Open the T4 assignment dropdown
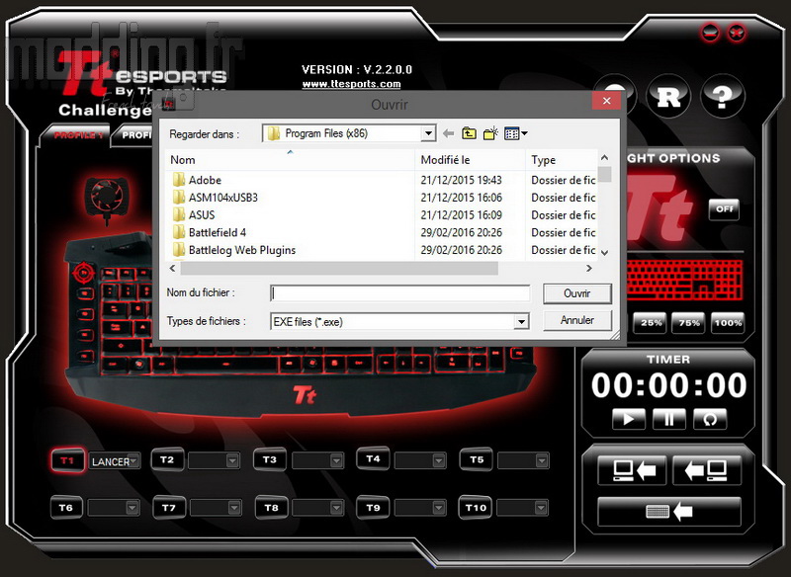791x577 pixels. (x=439, y=460)
